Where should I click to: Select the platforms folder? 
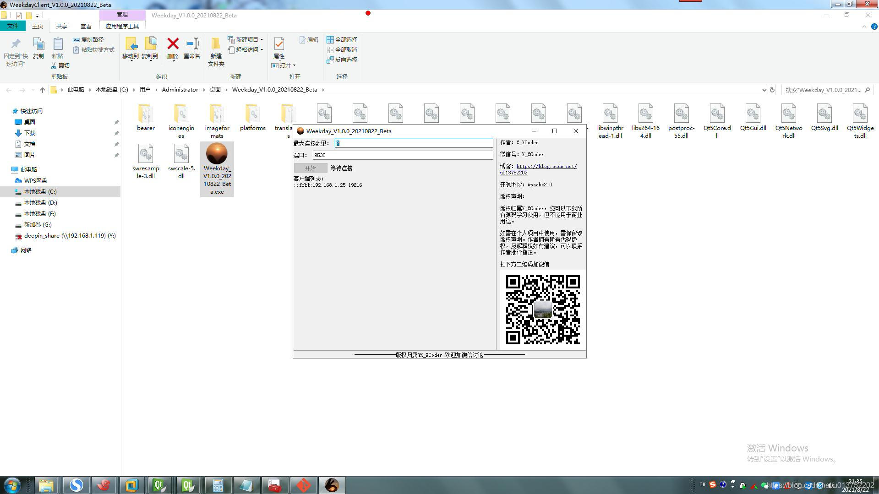[253, 118]
